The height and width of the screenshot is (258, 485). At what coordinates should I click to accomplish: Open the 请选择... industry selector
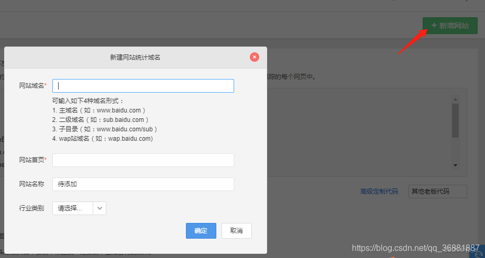pyautogui.click(x=73, y=208)
